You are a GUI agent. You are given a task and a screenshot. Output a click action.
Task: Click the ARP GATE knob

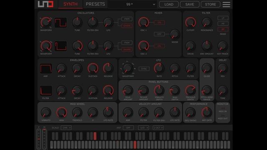pyautogui.click(x=207, y=112)
